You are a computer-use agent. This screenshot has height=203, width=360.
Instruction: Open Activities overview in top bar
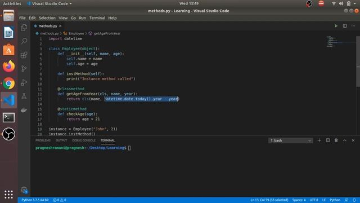point(12,3)
